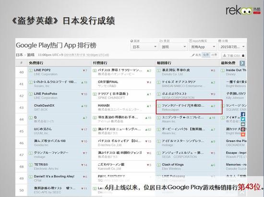Open the こだわりラーメン館 app link
264x197 pixels.
coord(111,164)
